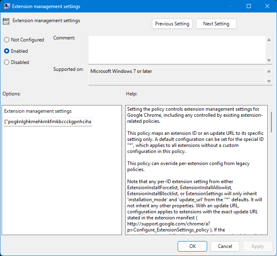Click the Apply button
Screen dimensions: 277x256
tap(258, 246)
